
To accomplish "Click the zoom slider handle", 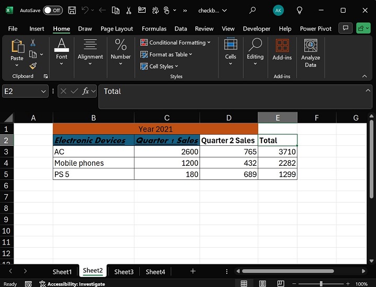I will click(321, 284).
